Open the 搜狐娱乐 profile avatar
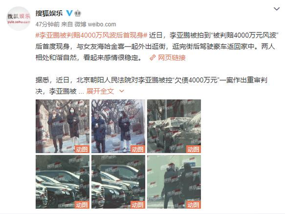Screen dimensions: 285x214 coord(19,18)
